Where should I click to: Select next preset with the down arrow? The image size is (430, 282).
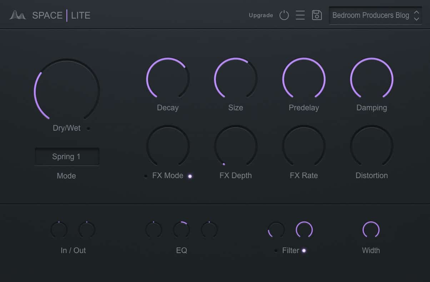coord(416,19)
